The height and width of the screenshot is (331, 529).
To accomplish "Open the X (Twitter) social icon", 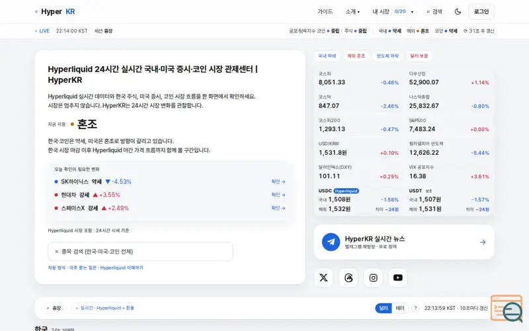I will (323, 277).
